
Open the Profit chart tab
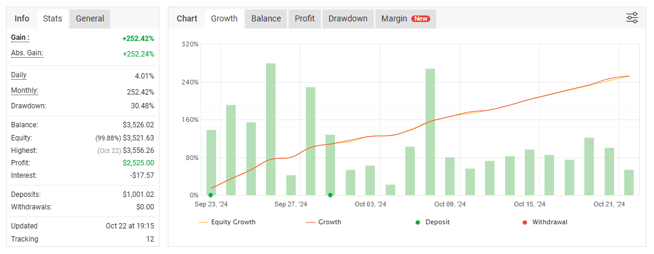(305, 19)
